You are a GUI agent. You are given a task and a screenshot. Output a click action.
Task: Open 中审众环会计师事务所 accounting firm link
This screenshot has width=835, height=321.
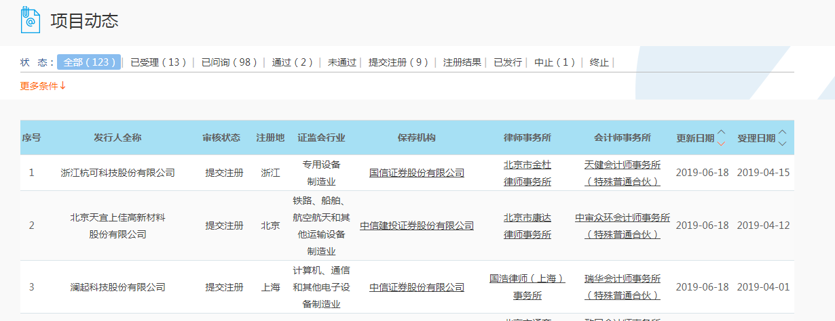[623, 226]
